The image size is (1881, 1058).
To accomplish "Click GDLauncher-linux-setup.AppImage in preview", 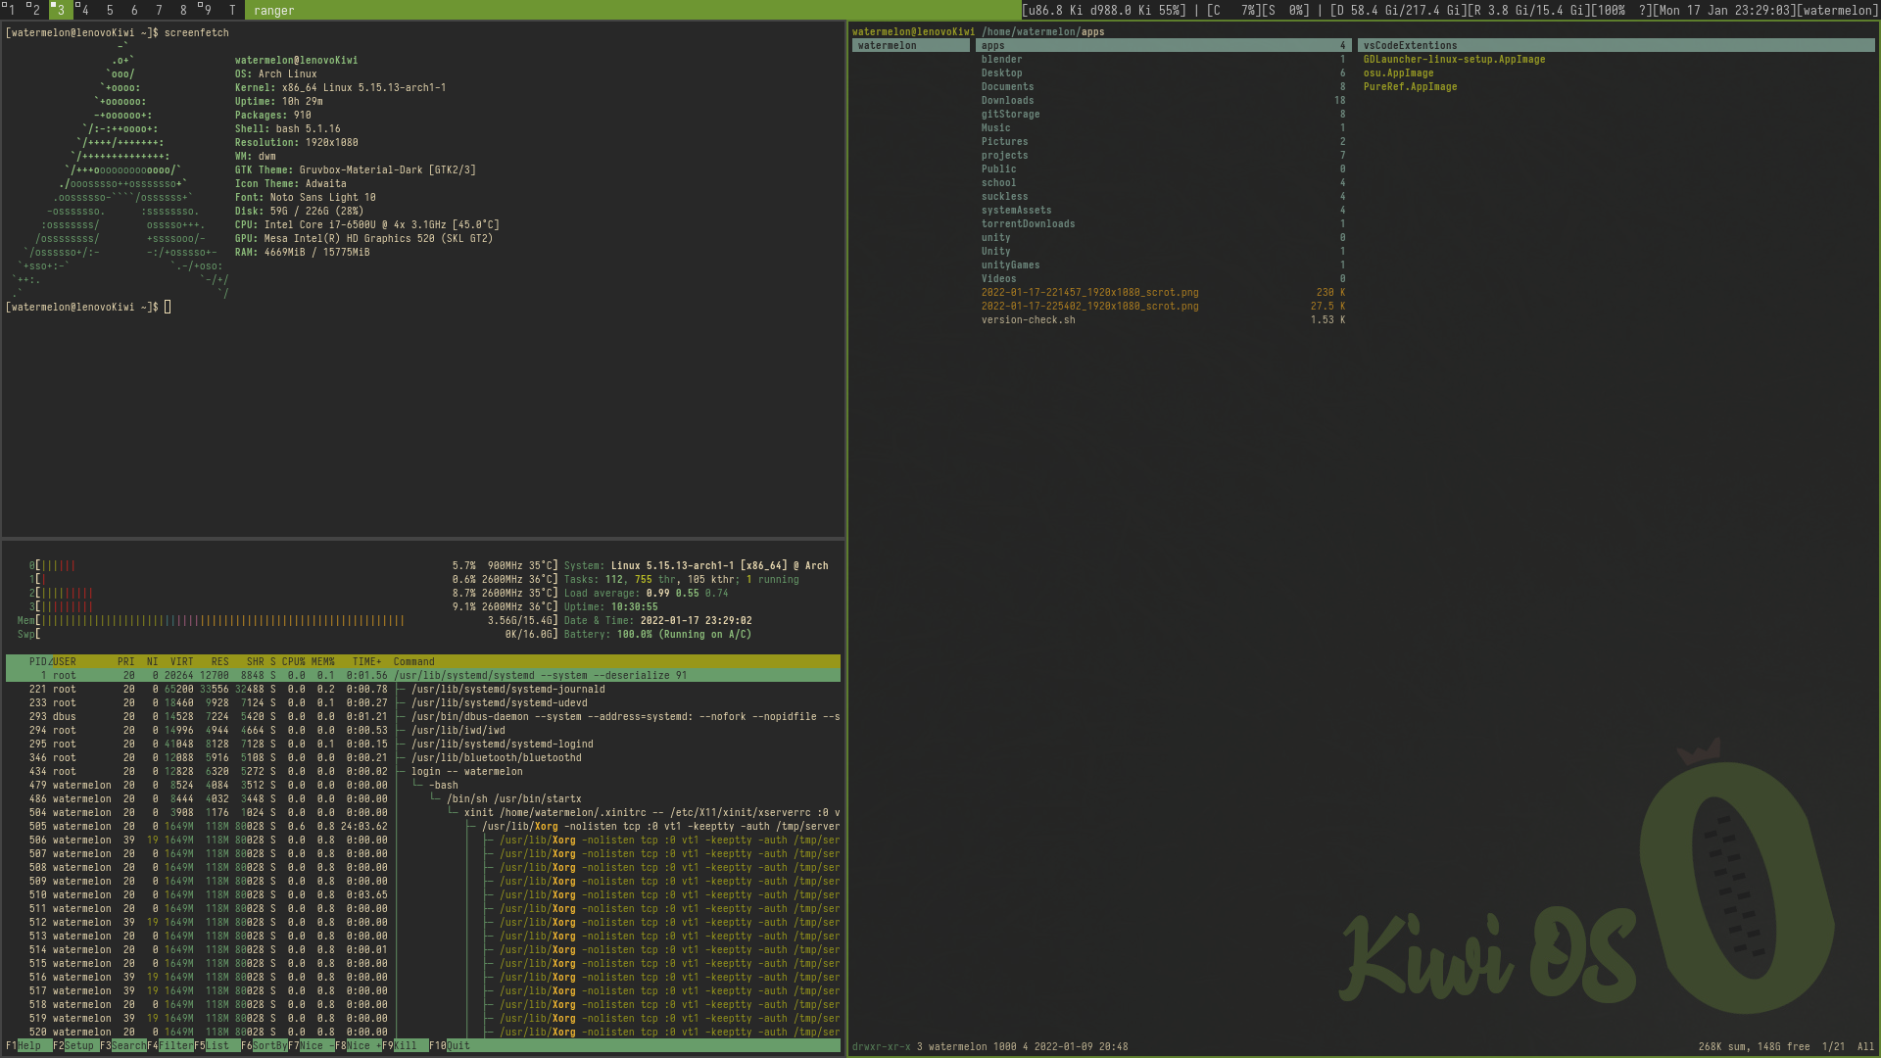I will click(1454, 60).
